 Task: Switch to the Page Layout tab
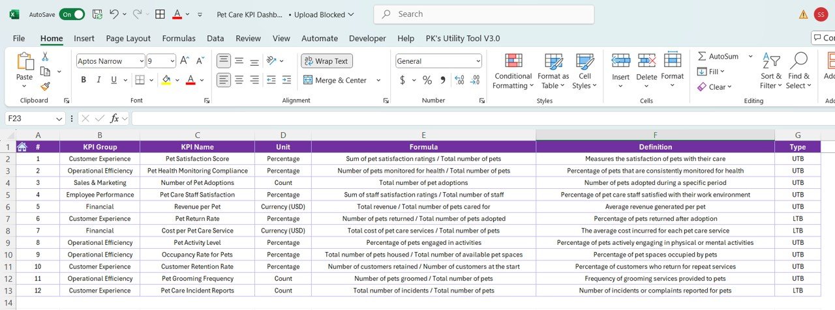(x=129, y=38)
